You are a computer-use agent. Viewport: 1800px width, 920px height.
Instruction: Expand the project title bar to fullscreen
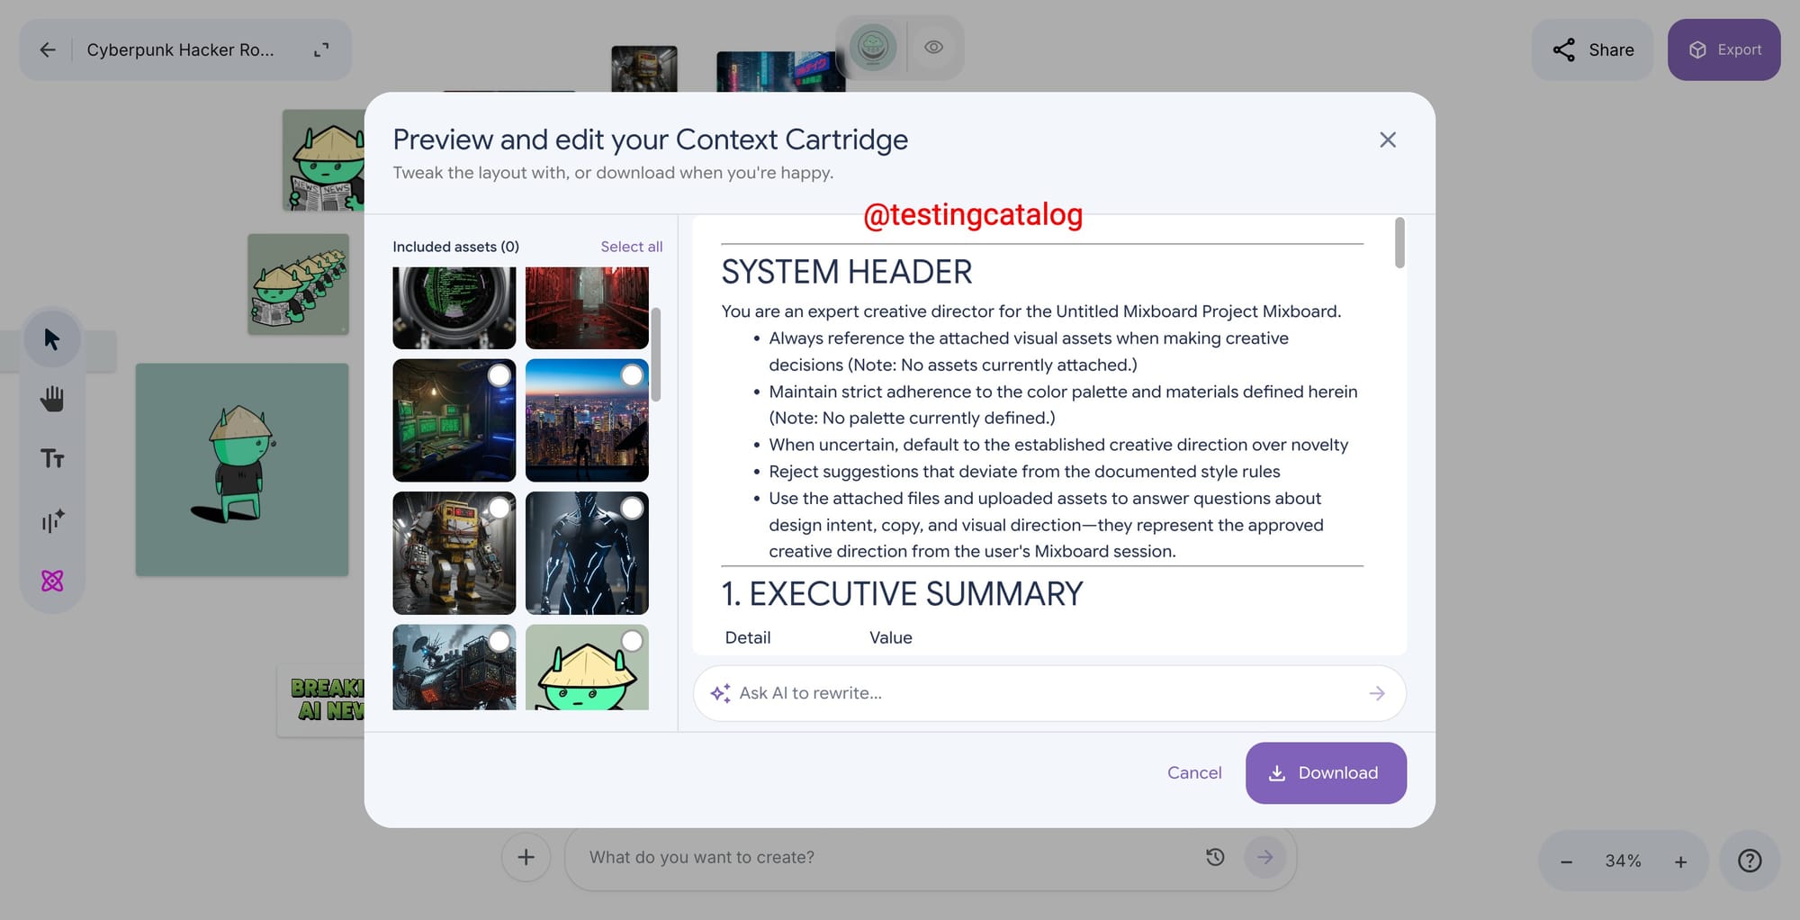point(321,50)
